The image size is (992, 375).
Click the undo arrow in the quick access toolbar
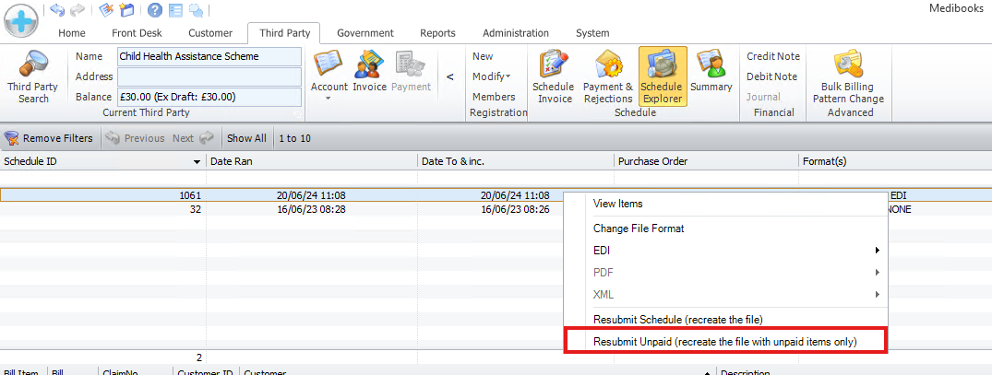(x=58, y=11)
